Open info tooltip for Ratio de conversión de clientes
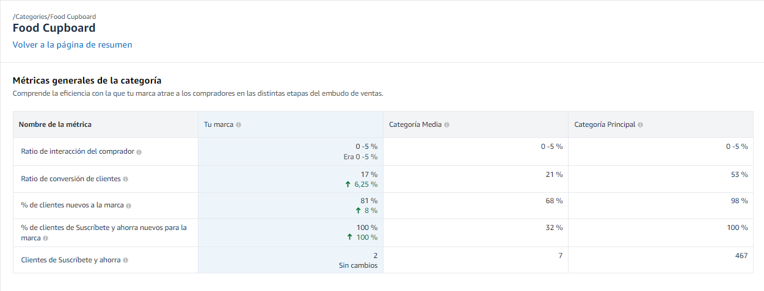The width and height of the screenshot is (764, 291). pyautogui.click(x=126, y=179)
